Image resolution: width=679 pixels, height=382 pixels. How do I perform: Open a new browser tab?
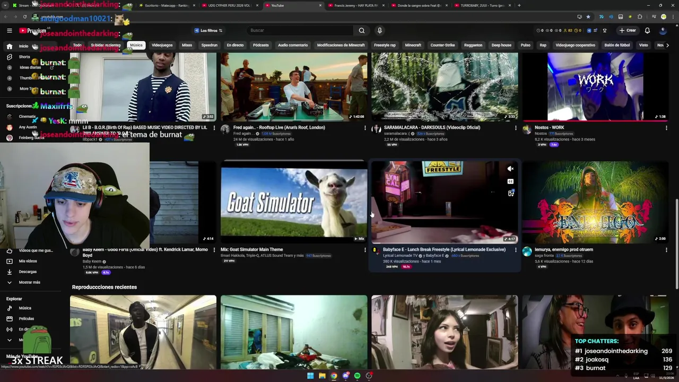pyautogui.click(x=519, y=5)
